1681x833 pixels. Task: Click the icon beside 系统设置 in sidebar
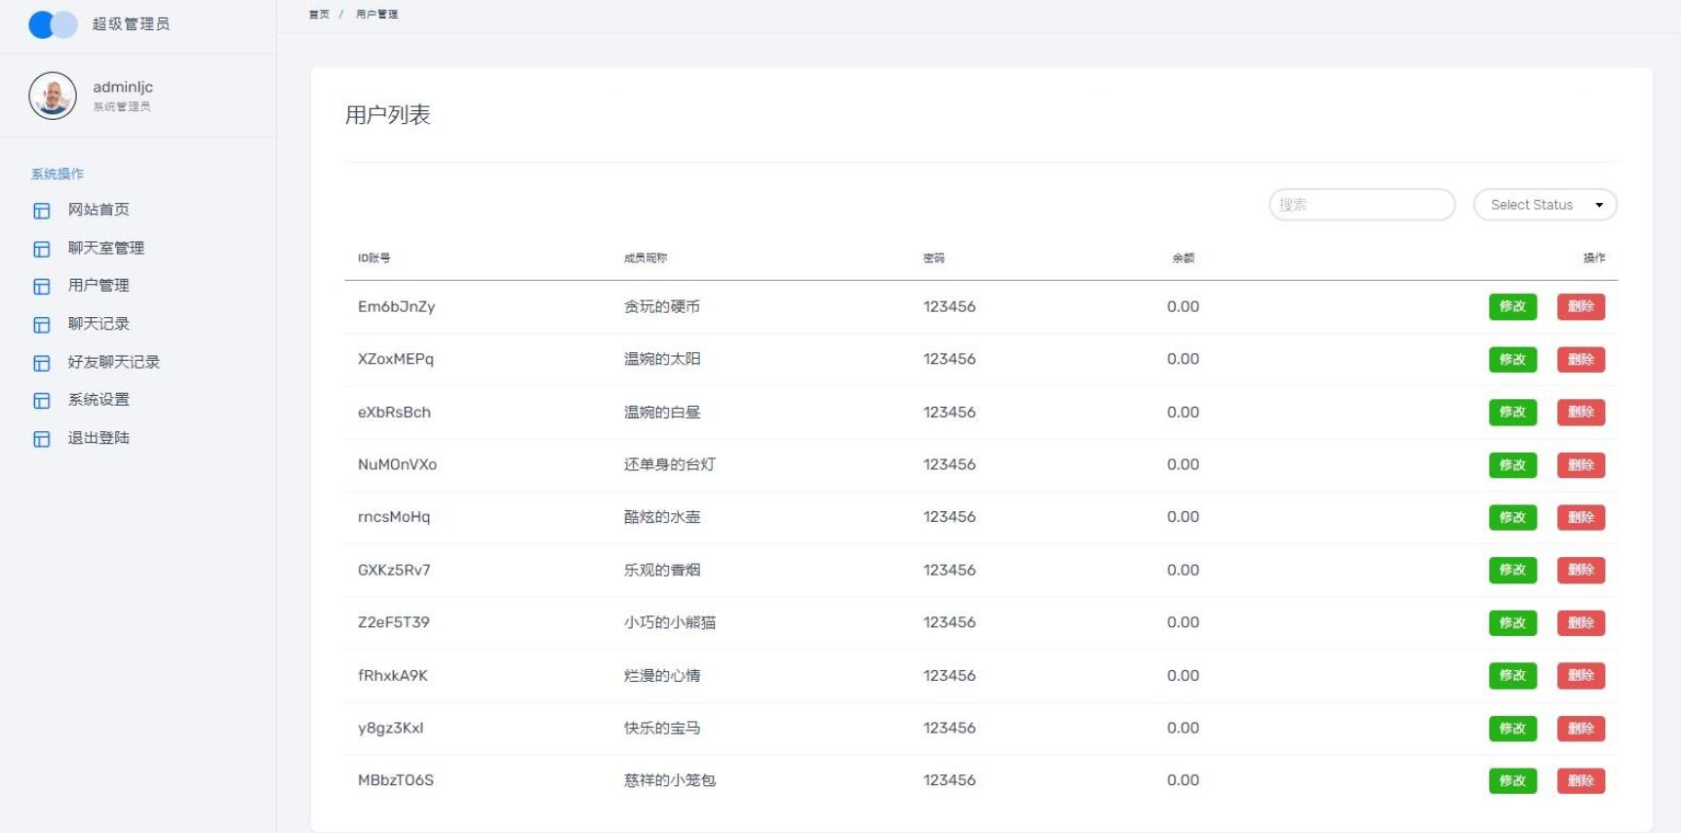point(42,401)
